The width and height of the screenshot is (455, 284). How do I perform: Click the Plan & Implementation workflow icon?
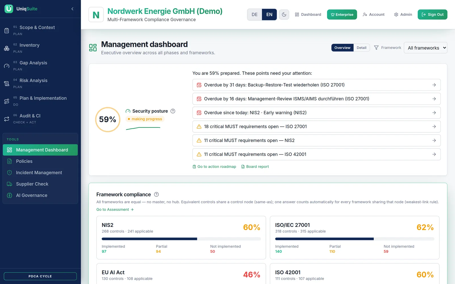click(7, 101)
